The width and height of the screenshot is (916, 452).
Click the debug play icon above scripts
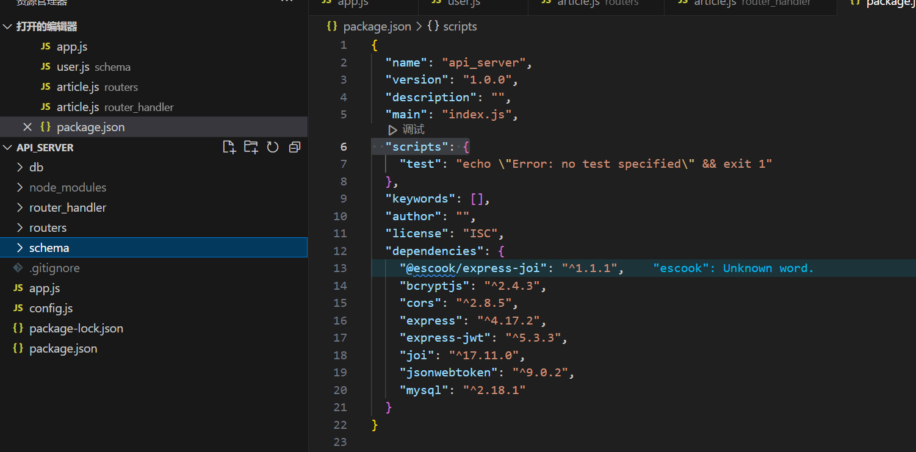[392, 130]
